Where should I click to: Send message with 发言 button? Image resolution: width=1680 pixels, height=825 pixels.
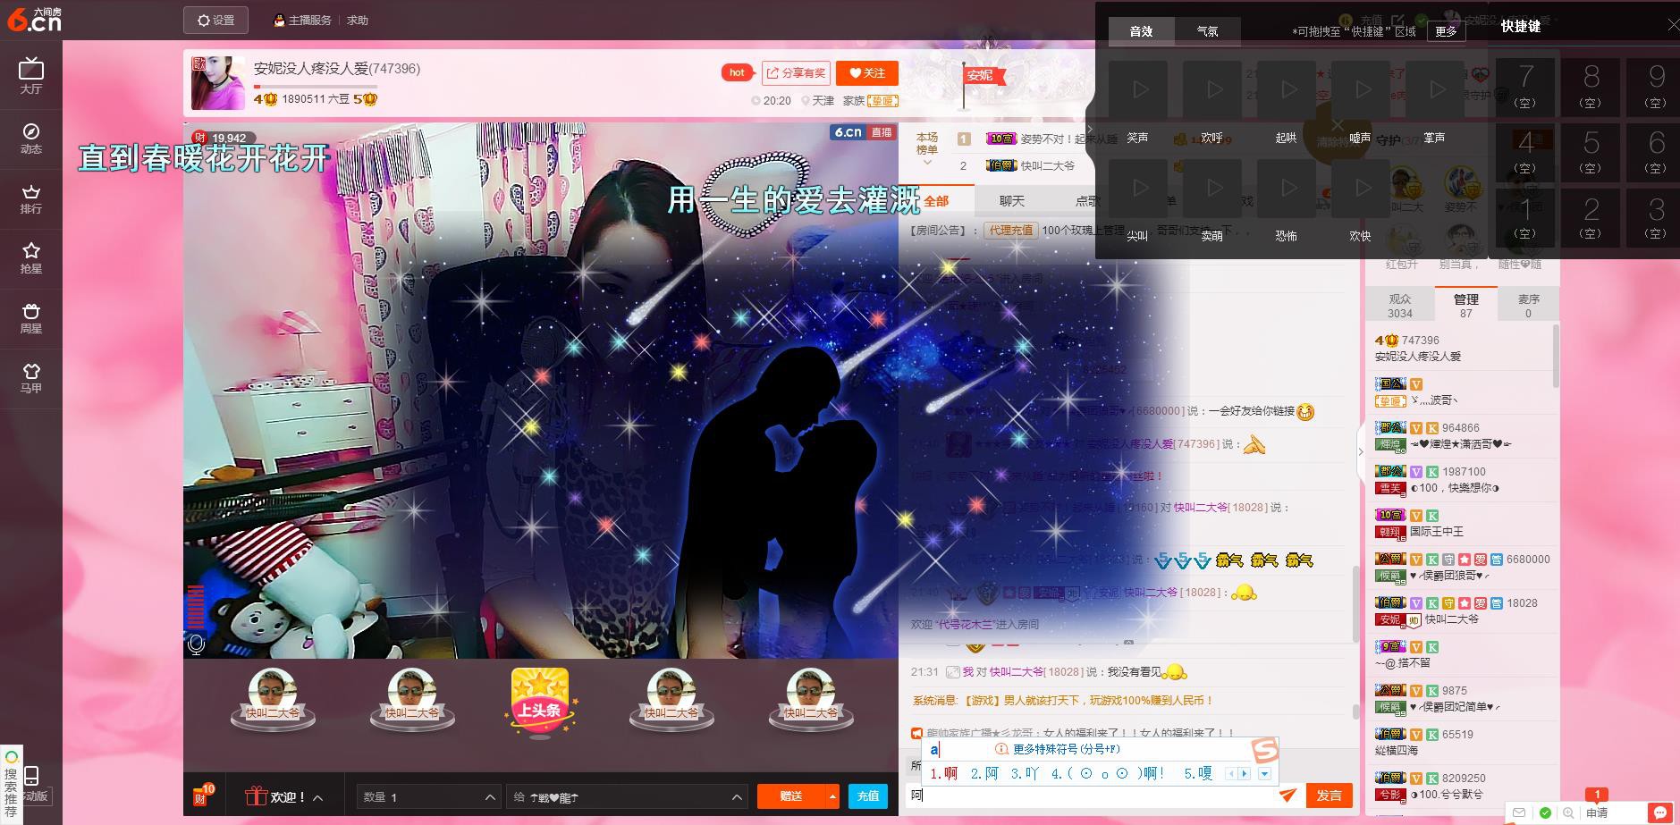1329,795
